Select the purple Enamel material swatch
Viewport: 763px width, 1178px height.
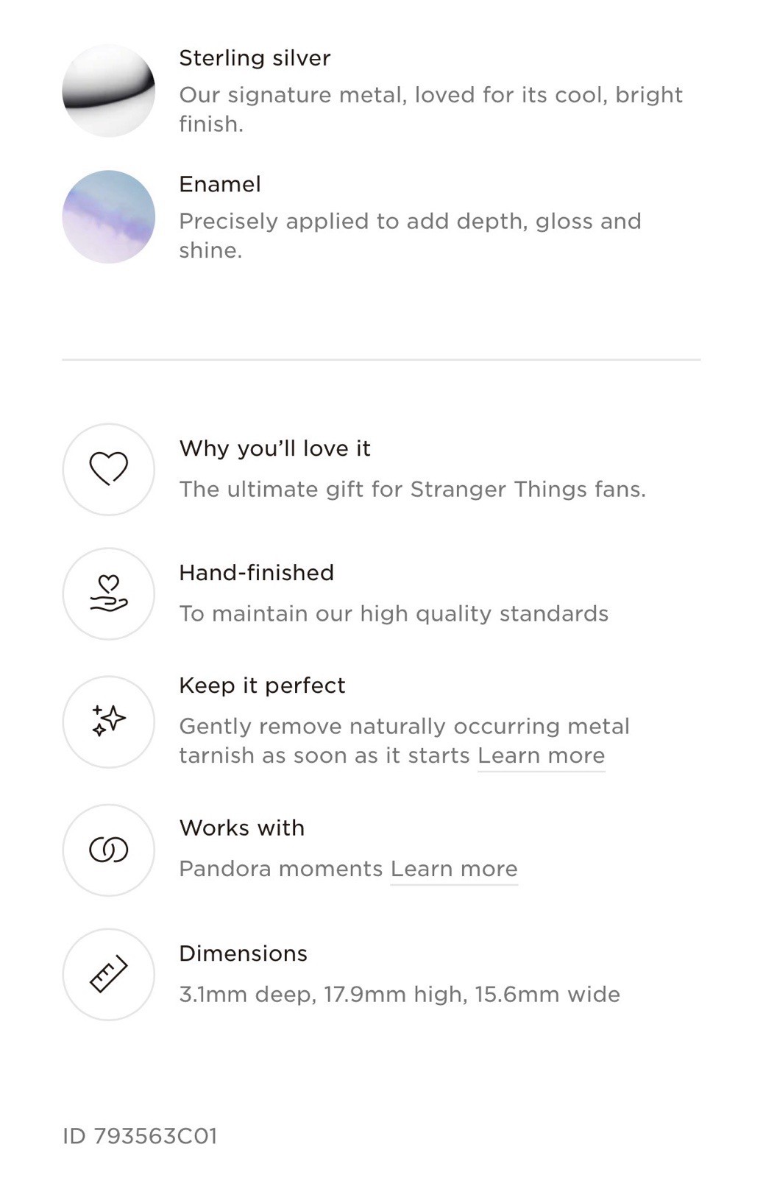click(x=108, y=216)
